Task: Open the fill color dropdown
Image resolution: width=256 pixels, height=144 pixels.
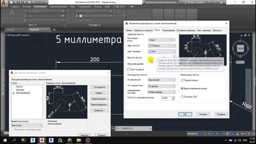Action: click(162, 52)
